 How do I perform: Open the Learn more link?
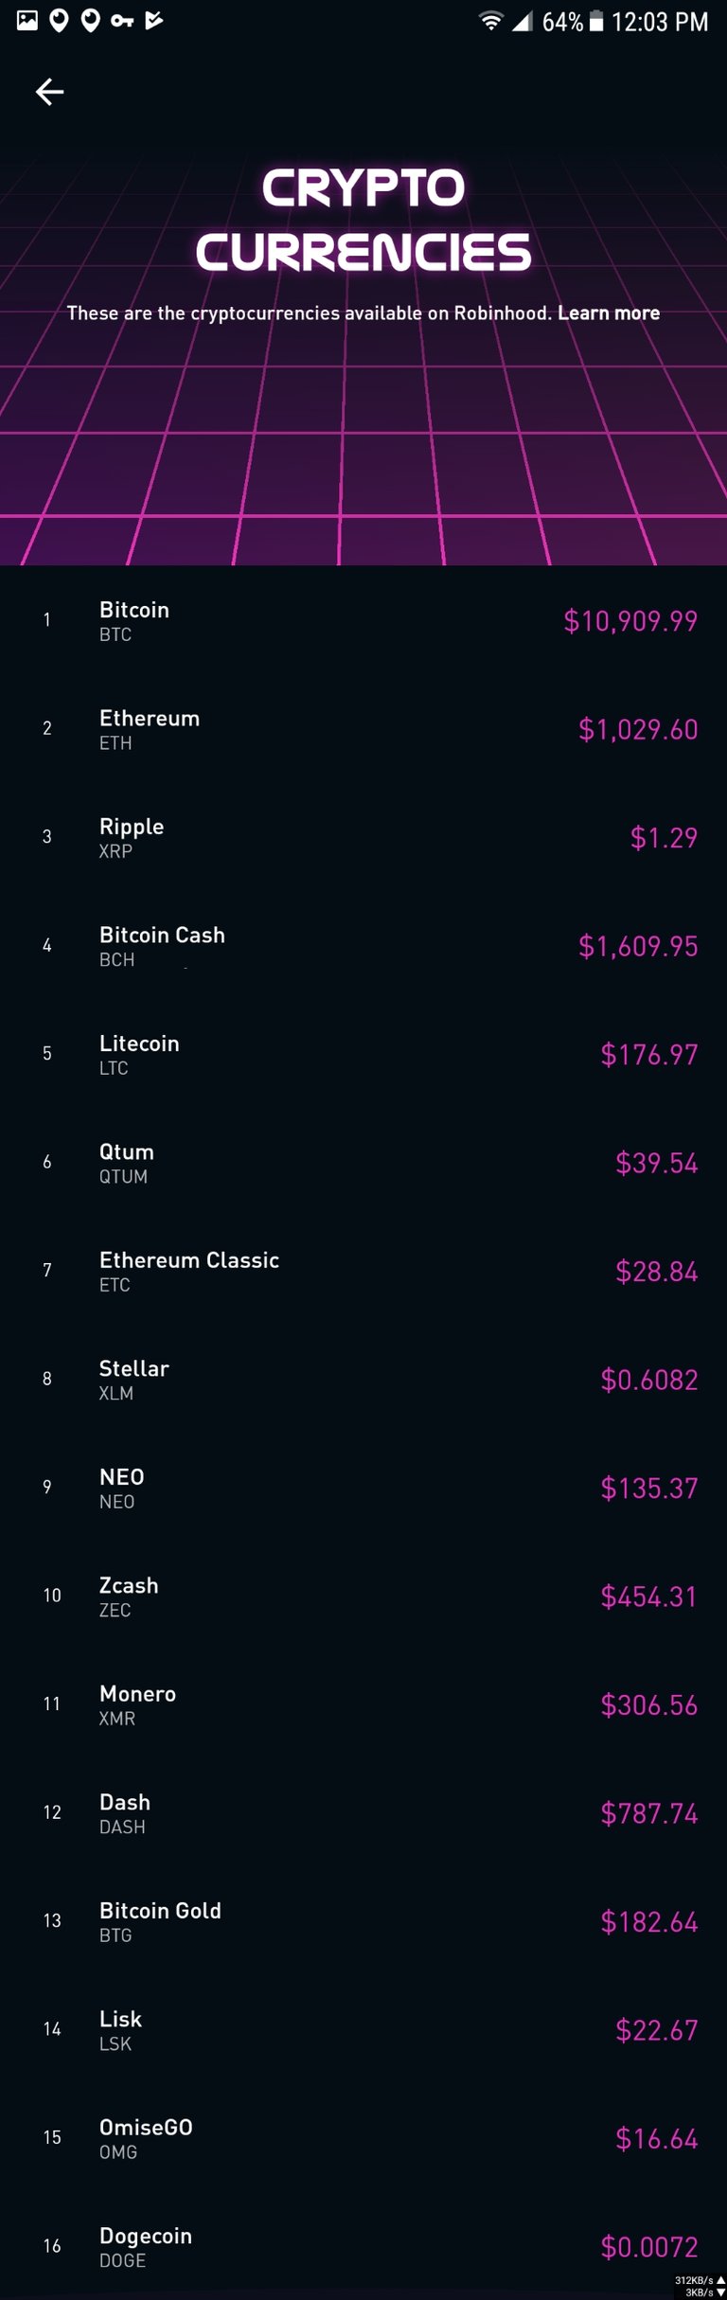pyautogui.click(x=609, y=312)
